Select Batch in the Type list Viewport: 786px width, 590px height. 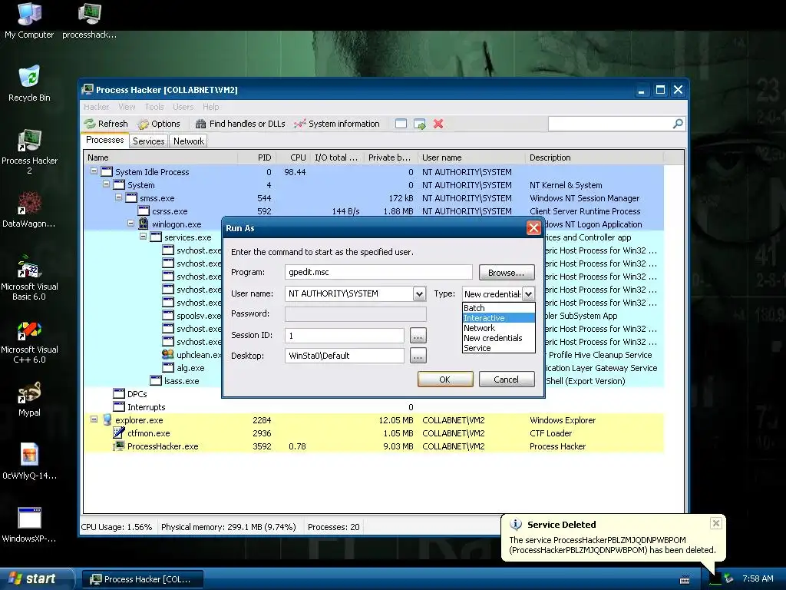click(499, 307)
